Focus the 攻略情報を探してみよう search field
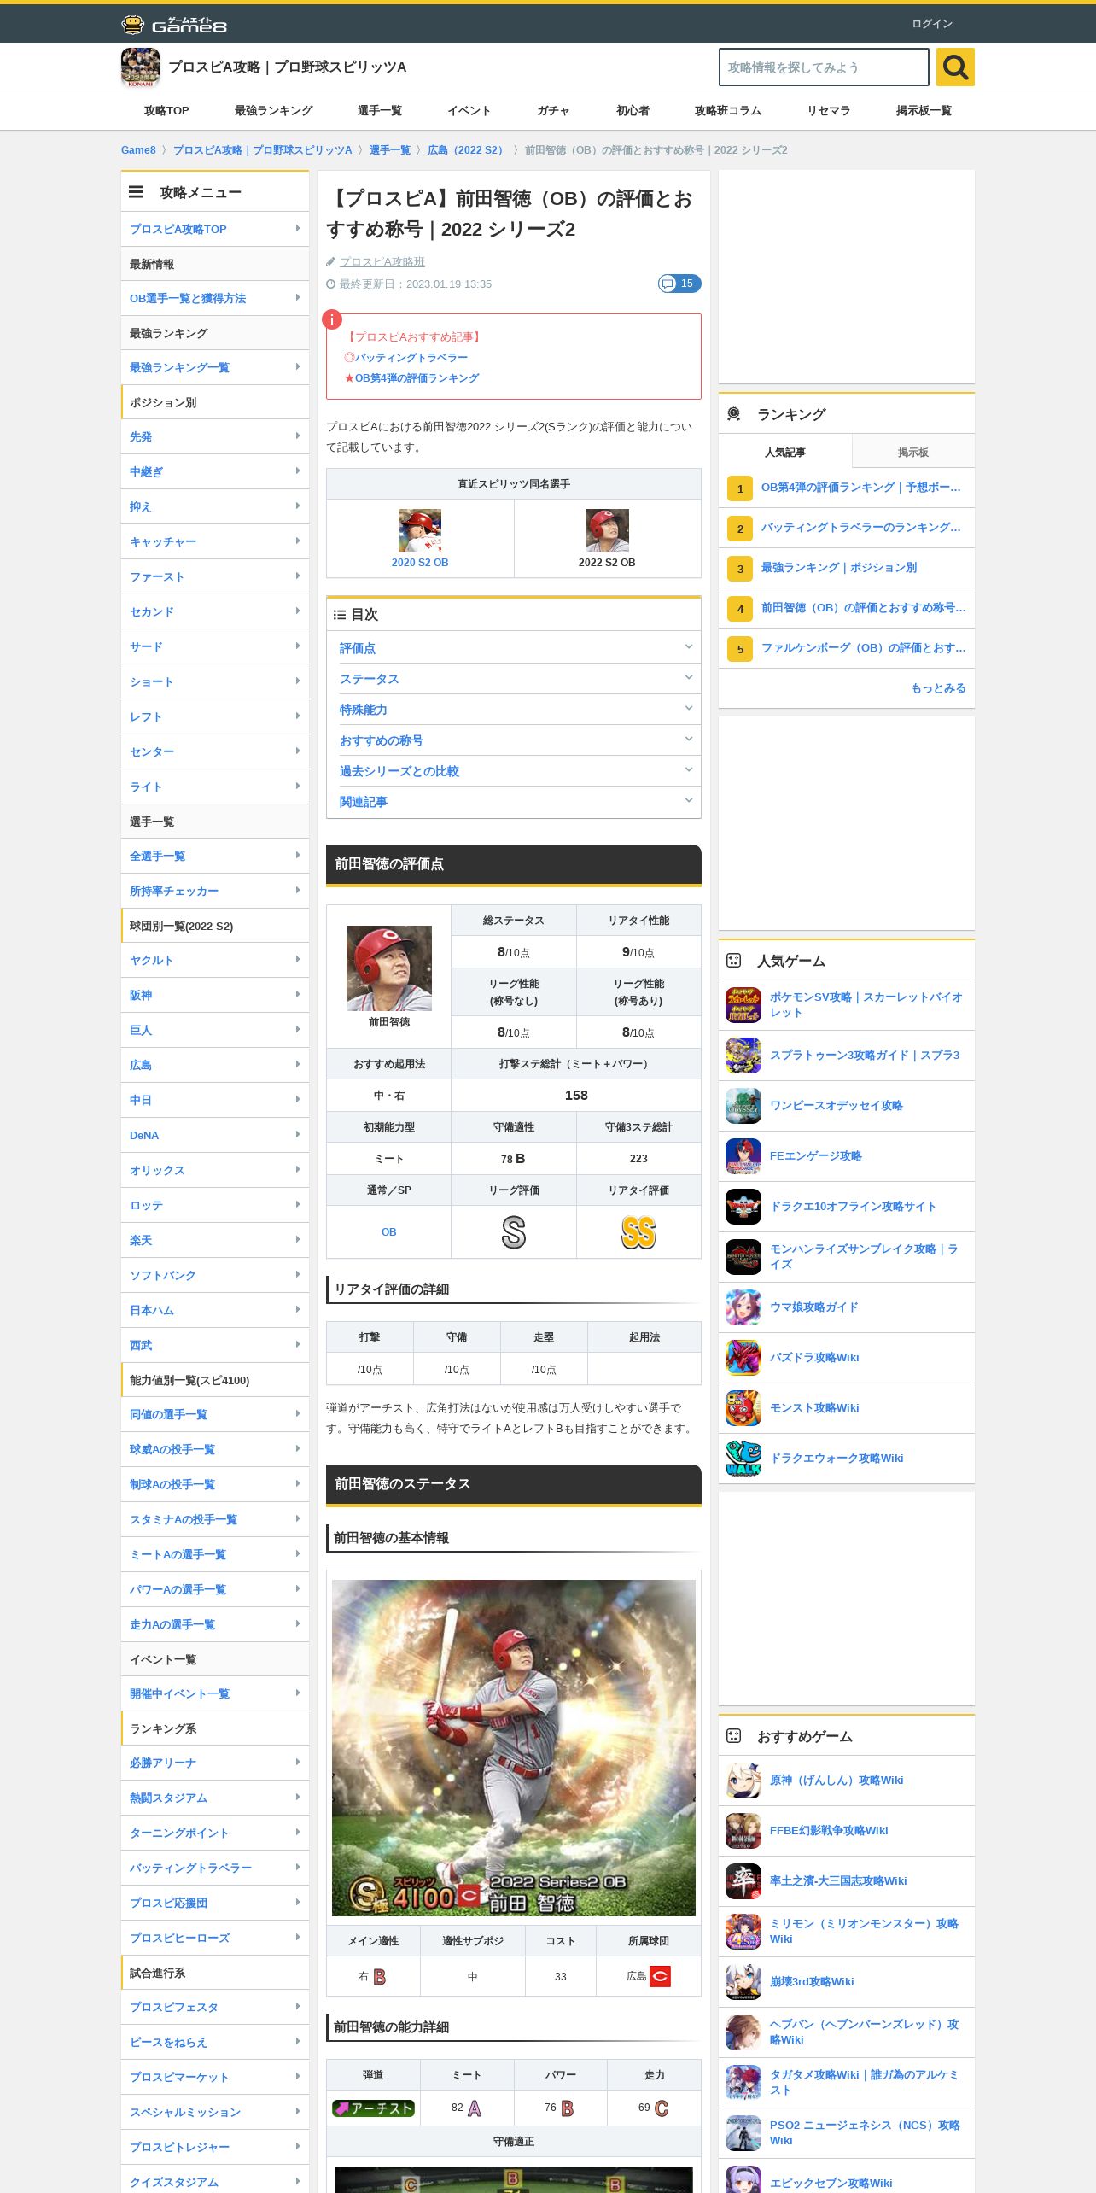The height and width of the screenshot is (2193, 1096). point(824,67)
